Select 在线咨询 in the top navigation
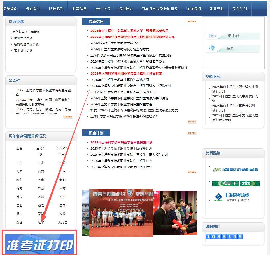 (194, 9)
